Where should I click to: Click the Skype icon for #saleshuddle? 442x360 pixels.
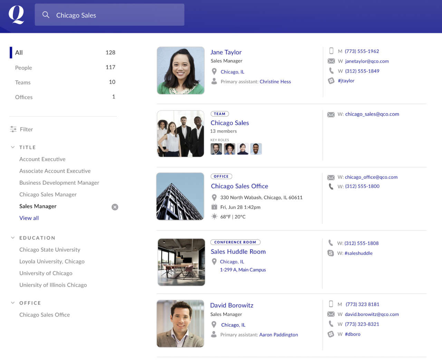point(330,253)
